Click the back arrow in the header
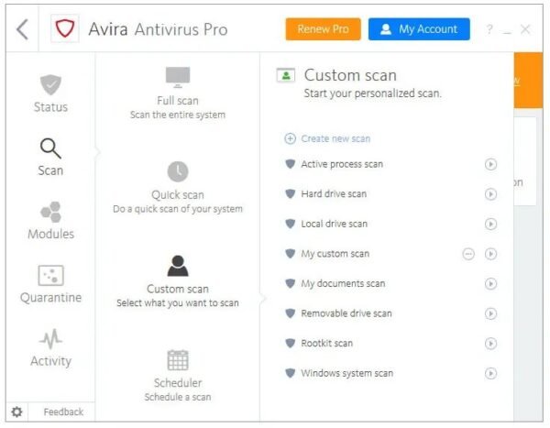Image resolution: width=550 pixels, height=428 pixels. point(22,29)
